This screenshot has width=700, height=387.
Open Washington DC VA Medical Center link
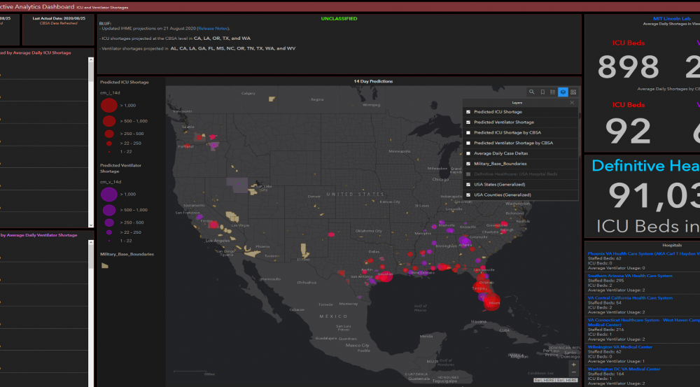coord(624,369)
